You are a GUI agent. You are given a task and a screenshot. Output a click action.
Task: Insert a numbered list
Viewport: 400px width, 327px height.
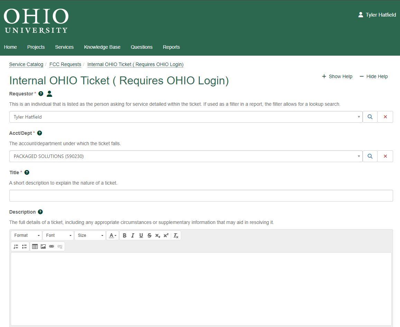point(16,246)
